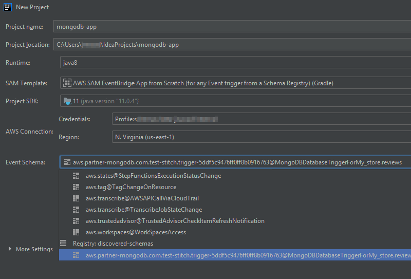Expand the More Settings section
Screen dimensions: 411x279
10,249
